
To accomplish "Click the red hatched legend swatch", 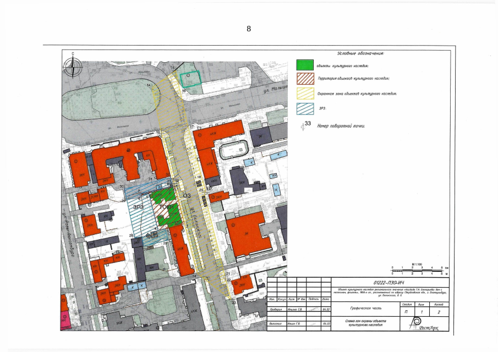I will tap(304, 80).
